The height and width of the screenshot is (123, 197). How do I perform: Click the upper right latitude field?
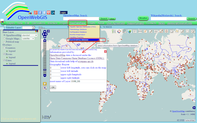tap(55, 78)
